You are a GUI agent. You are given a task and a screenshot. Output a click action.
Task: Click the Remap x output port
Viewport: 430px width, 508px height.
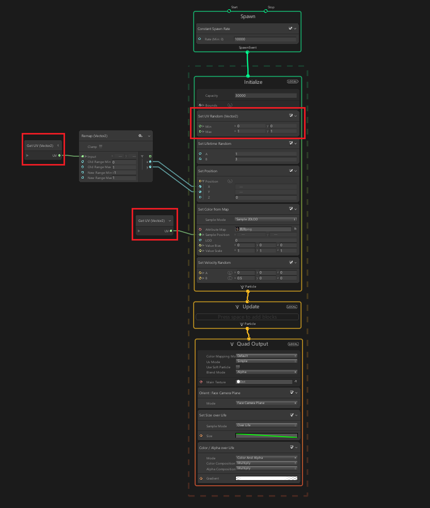150,162
